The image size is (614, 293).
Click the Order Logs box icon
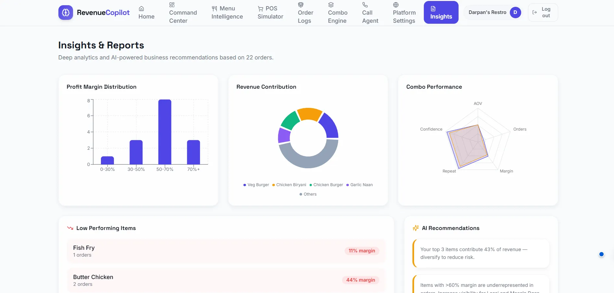click(301, 5)
